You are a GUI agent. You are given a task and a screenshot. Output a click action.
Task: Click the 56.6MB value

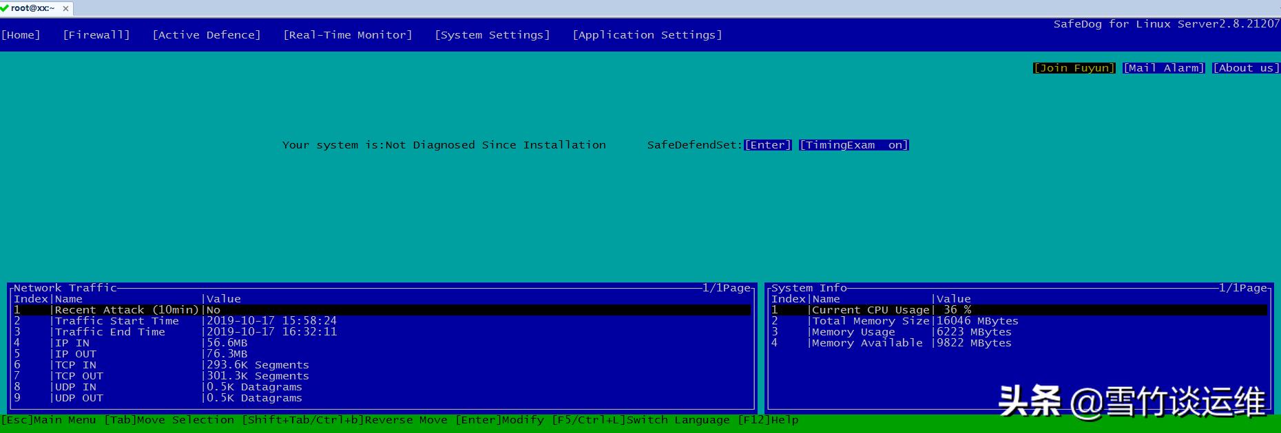pos(227,343)
